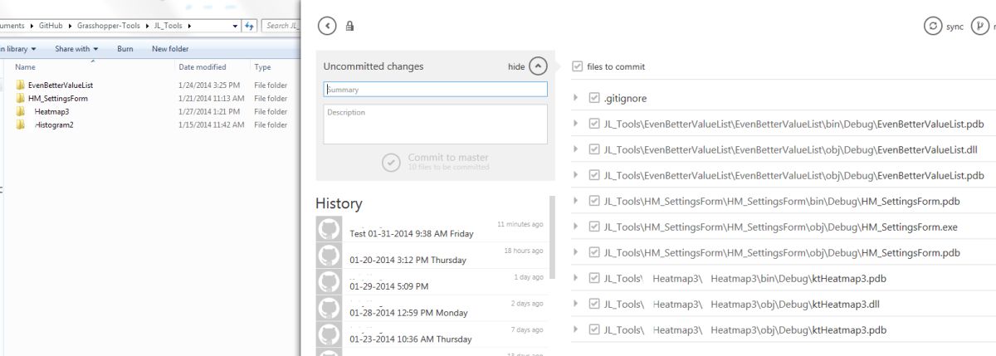996x356 pixels.
Task: Click Heatmap3 folder icon in Explorer
Action: point(21,111)
